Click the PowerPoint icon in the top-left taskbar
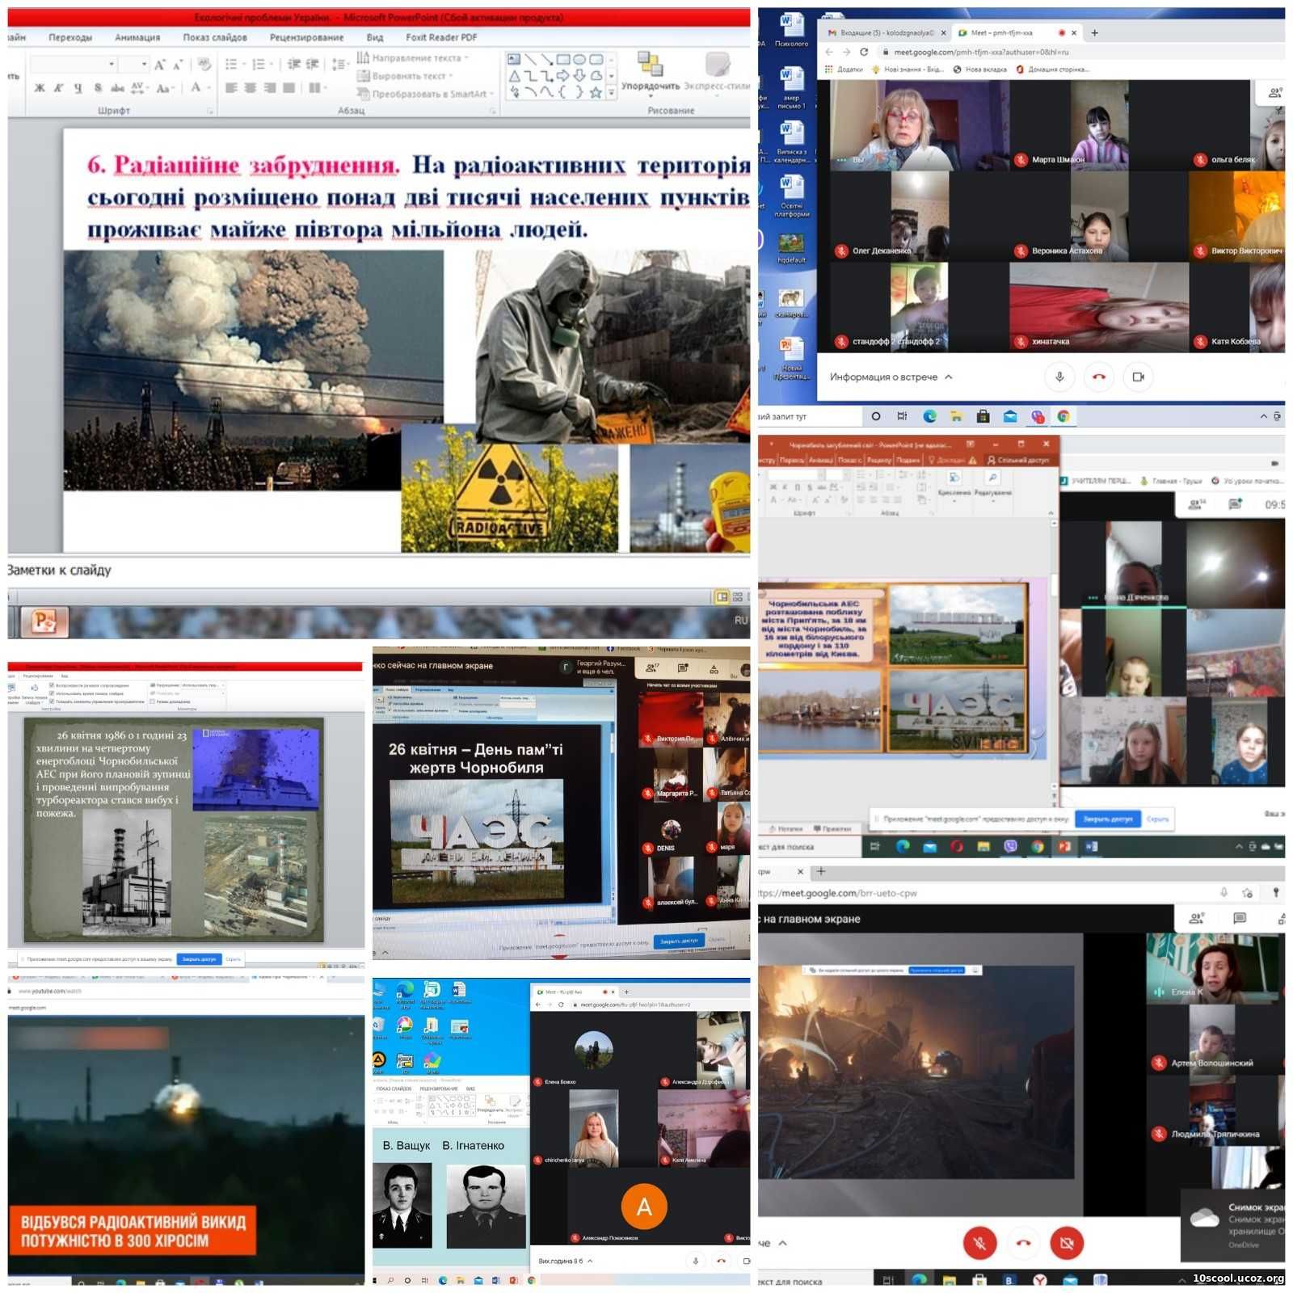 point(44,621)
